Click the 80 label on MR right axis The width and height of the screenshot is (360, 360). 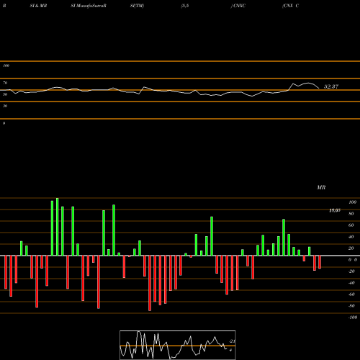coord(351,214)
